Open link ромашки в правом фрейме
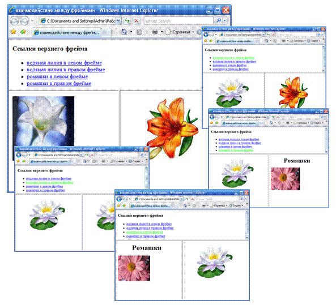Viewport: 336px width, 305px height. 59,84
